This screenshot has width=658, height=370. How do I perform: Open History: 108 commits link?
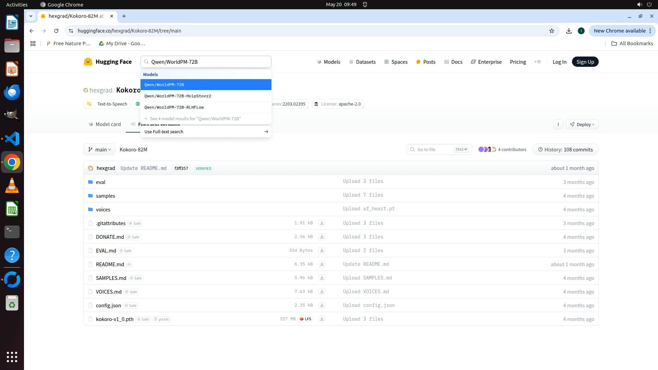click(x=565, y=150)
